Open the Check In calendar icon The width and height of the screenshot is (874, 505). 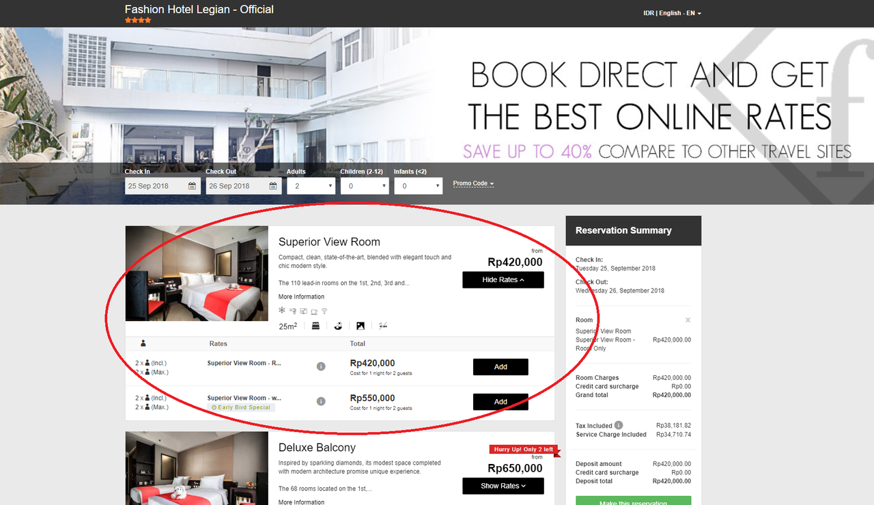click(x=192, y=186)
